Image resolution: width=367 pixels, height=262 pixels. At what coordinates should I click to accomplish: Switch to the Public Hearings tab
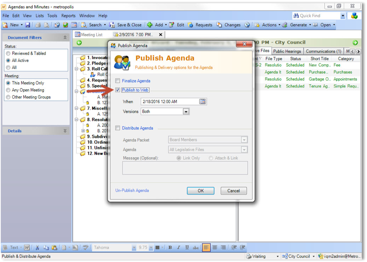pos(287,51)
